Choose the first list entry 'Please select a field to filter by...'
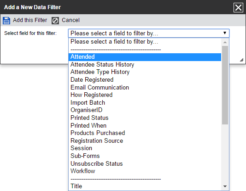Screen dimensions: 246x191 (x=145, y=42)
